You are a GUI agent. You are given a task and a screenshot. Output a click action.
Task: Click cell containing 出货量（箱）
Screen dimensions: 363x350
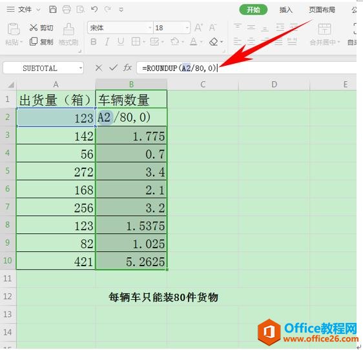56,99
